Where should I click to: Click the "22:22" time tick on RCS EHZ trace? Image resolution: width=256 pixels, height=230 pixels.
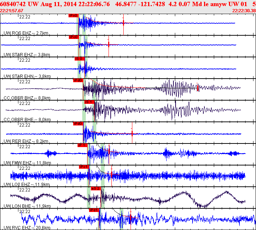[x=25, y=17]
